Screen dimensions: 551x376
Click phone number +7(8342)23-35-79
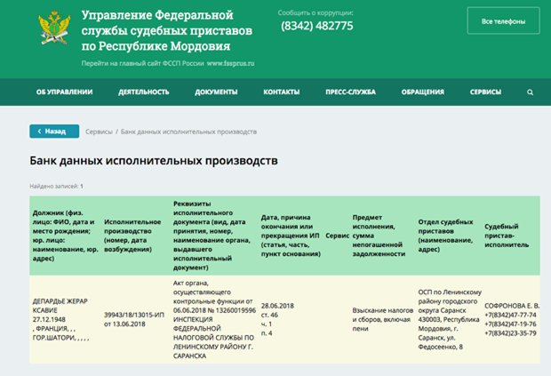(x=510, y=333)
